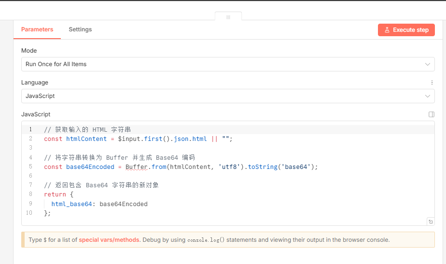Click the corner icon at editor bottom right

pos(430,222)
